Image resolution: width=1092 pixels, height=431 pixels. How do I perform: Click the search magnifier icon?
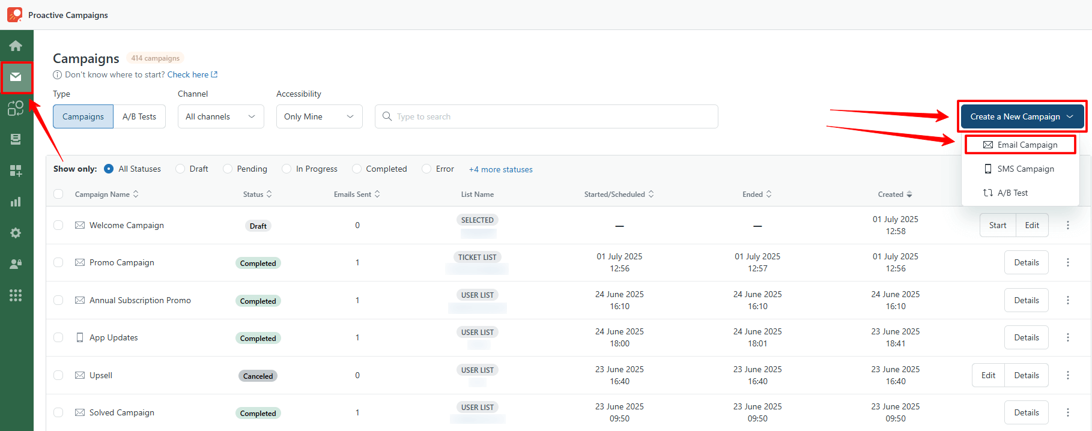[x=387, y=116]
